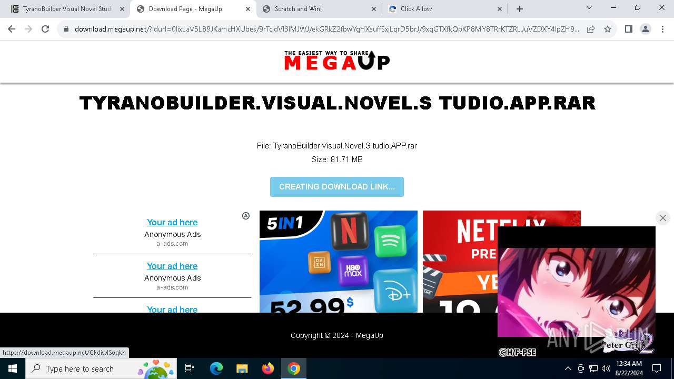674x379 pixels.
Task: View site information via lock icon
Action: [66, 29]
